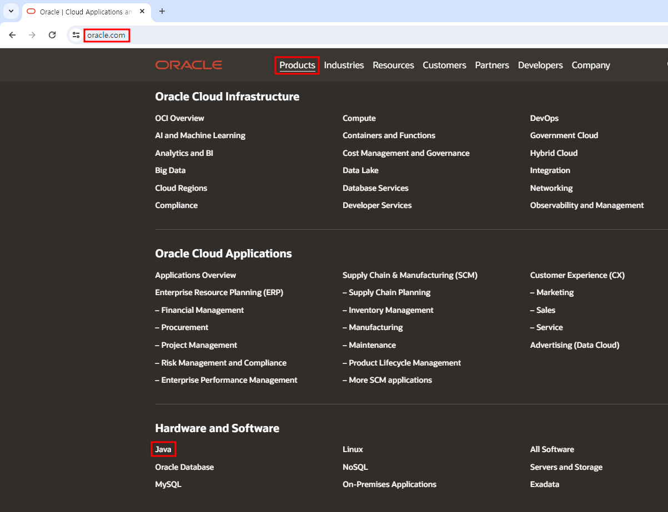This screenshot has width=668, height=512.
Task: Open Advertising (Data Cloud)
Action: click(575, 345)
